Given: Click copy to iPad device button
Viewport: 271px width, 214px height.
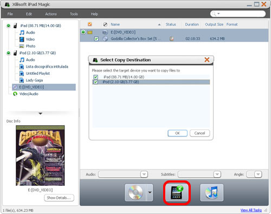Looking at the screenshot, I should [x=177, y=193].
